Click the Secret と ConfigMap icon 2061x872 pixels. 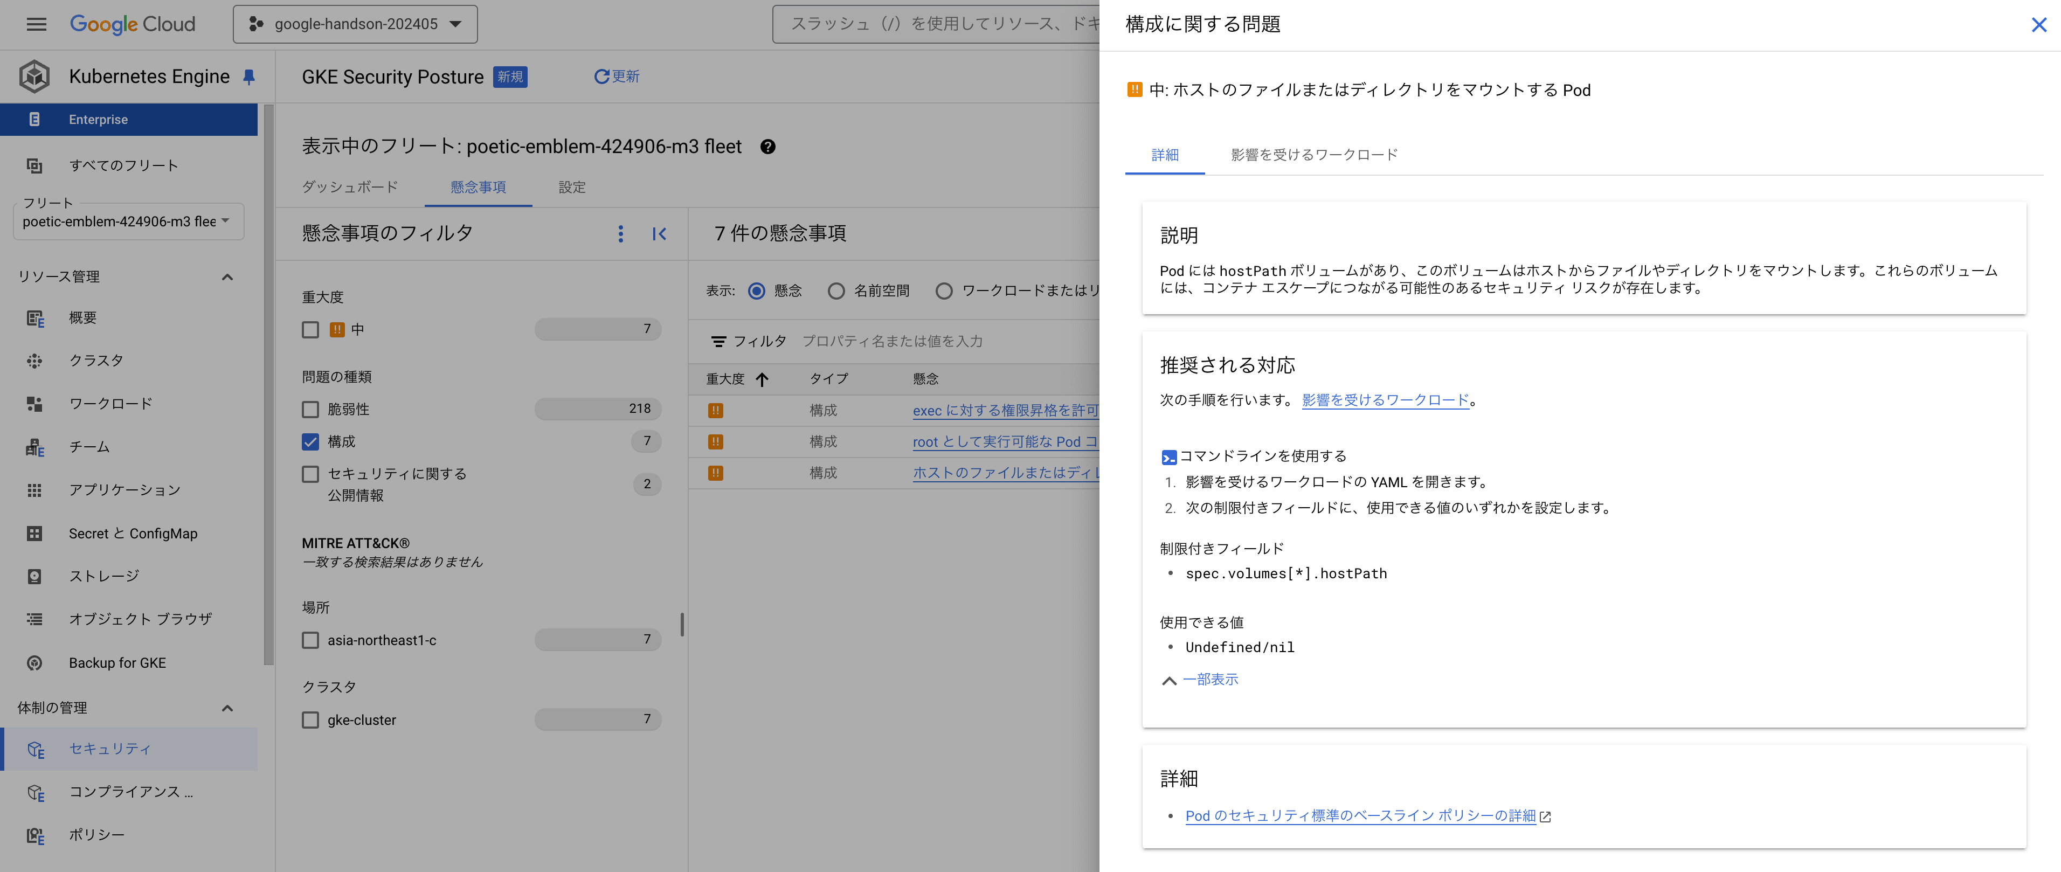point(34,534)
